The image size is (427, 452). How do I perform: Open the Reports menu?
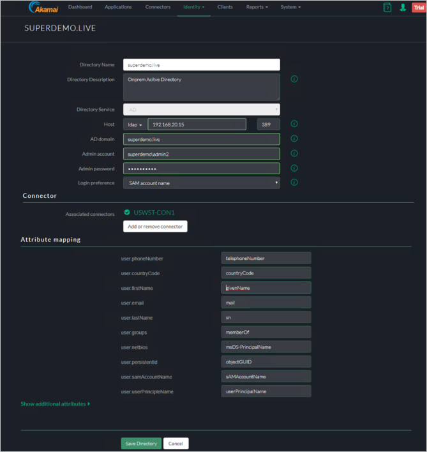click(x=257, y=8)
